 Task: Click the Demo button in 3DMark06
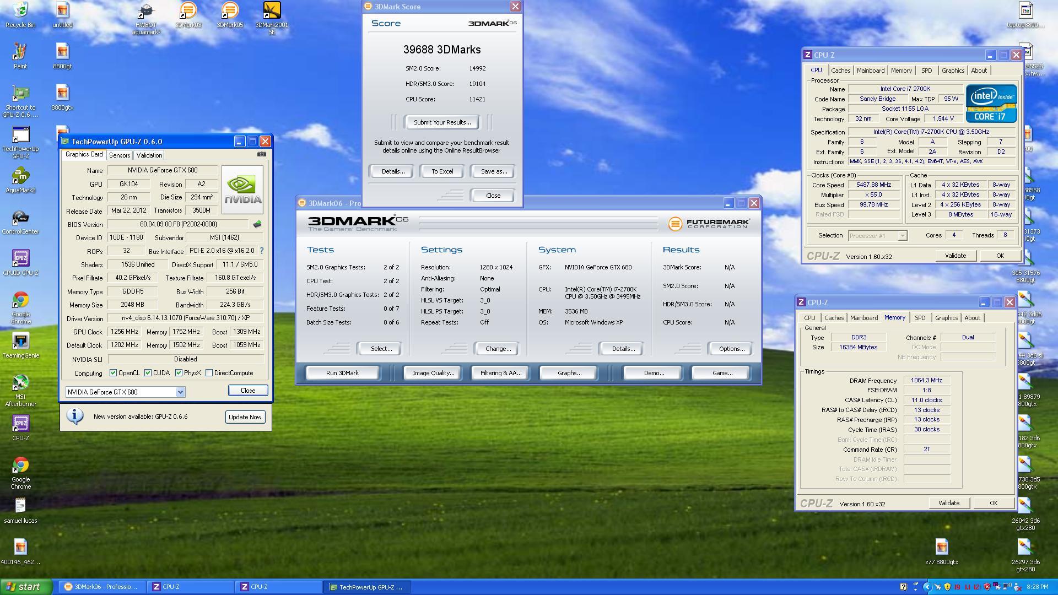click(654, 373)
